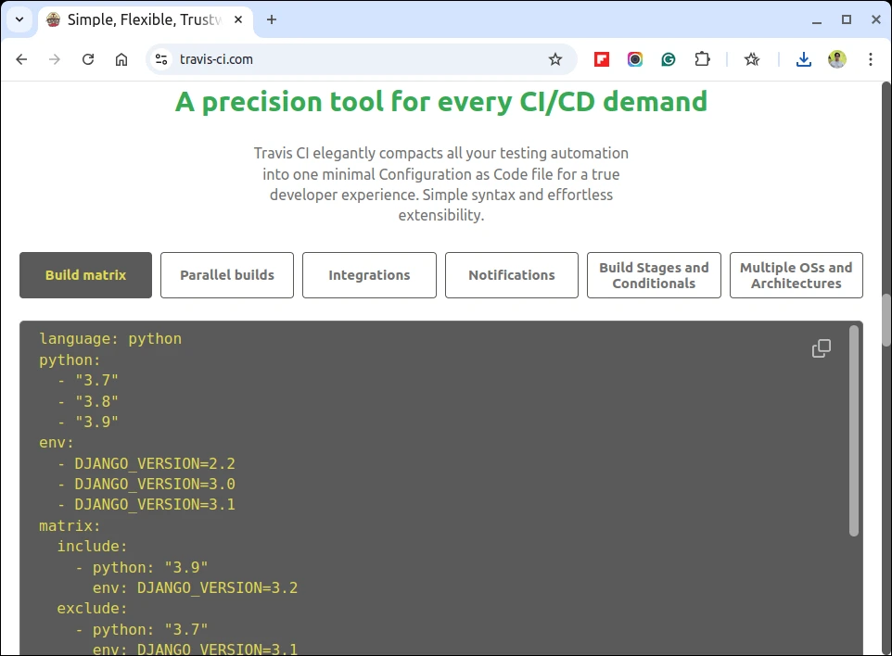Screen dimensions: 892x656
Task: Switch to the Parallel builds tab
Action: coord(227,275)
